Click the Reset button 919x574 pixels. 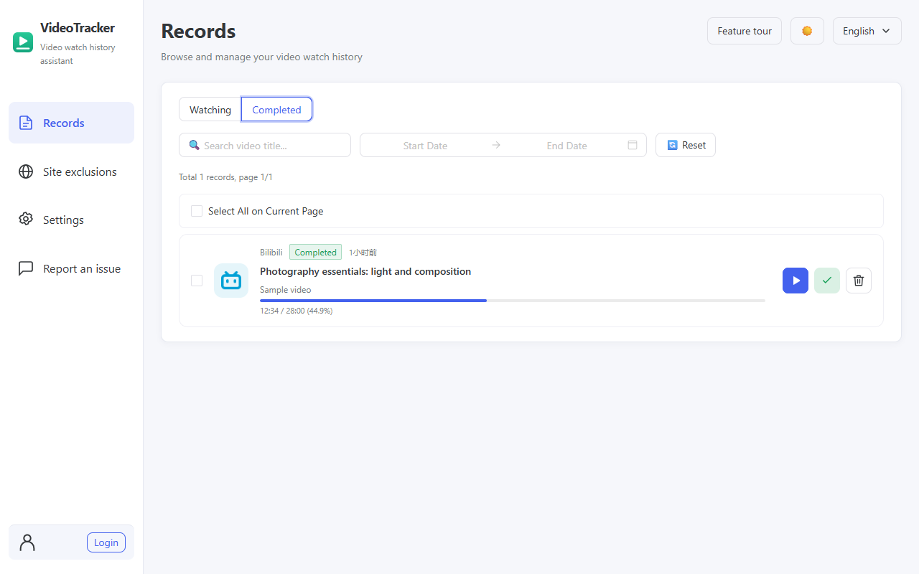tap(686, 145)
